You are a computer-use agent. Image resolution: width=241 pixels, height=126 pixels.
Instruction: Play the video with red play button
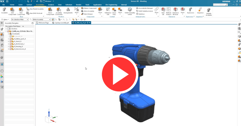[119, 74]
